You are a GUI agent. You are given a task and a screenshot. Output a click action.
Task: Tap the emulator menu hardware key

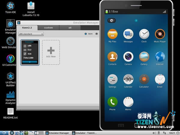(121, 125)
